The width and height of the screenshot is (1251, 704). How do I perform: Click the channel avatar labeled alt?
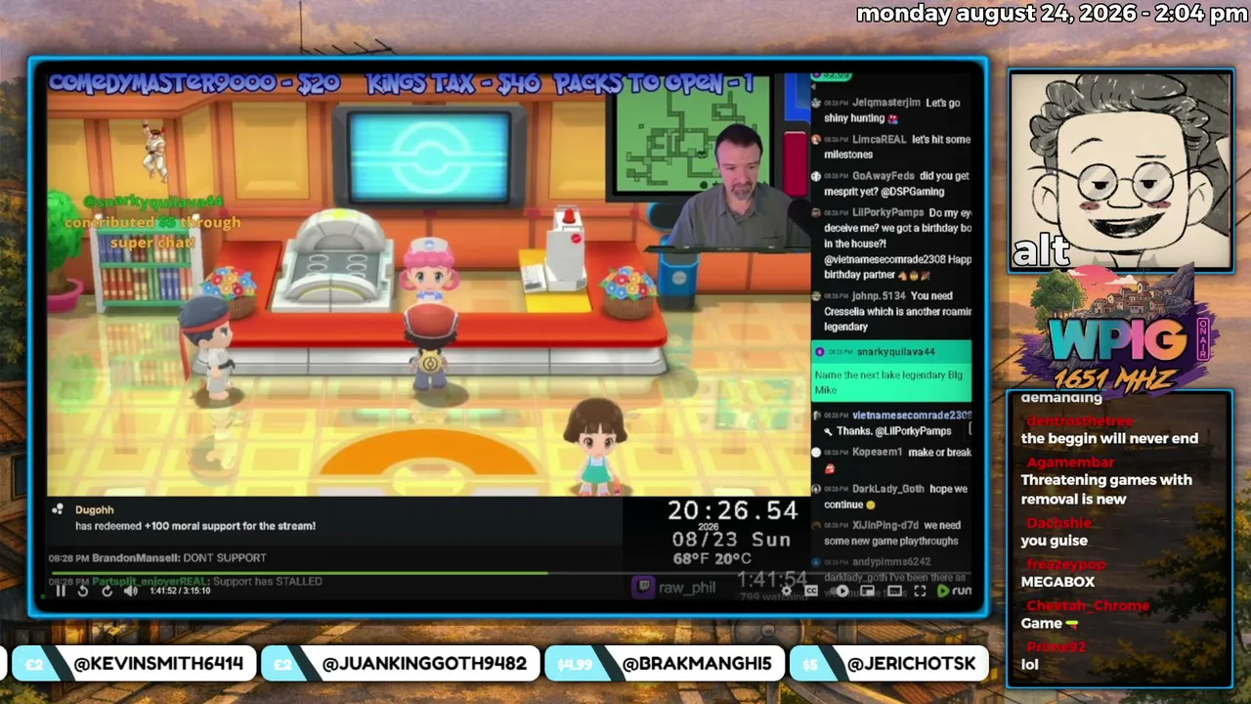[x=1120, y=171]
